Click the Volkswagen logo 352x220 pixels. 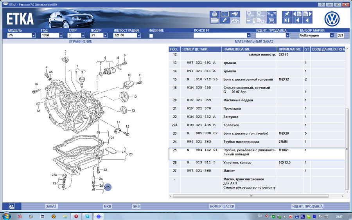coord(332,19)
